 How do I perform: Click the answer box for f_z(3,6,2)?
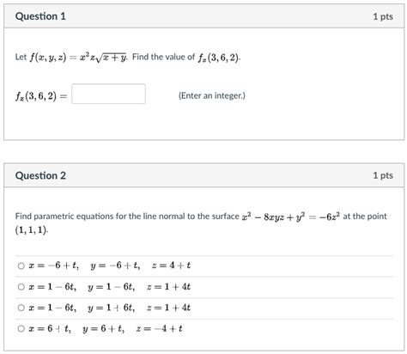point(108,94)
